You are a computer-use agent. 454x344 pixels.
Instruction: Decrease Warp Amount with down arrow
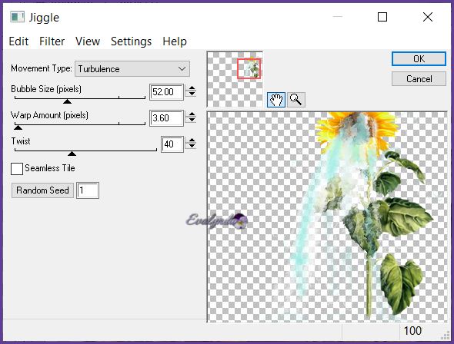pyautogui.click(x=192, y=120)
